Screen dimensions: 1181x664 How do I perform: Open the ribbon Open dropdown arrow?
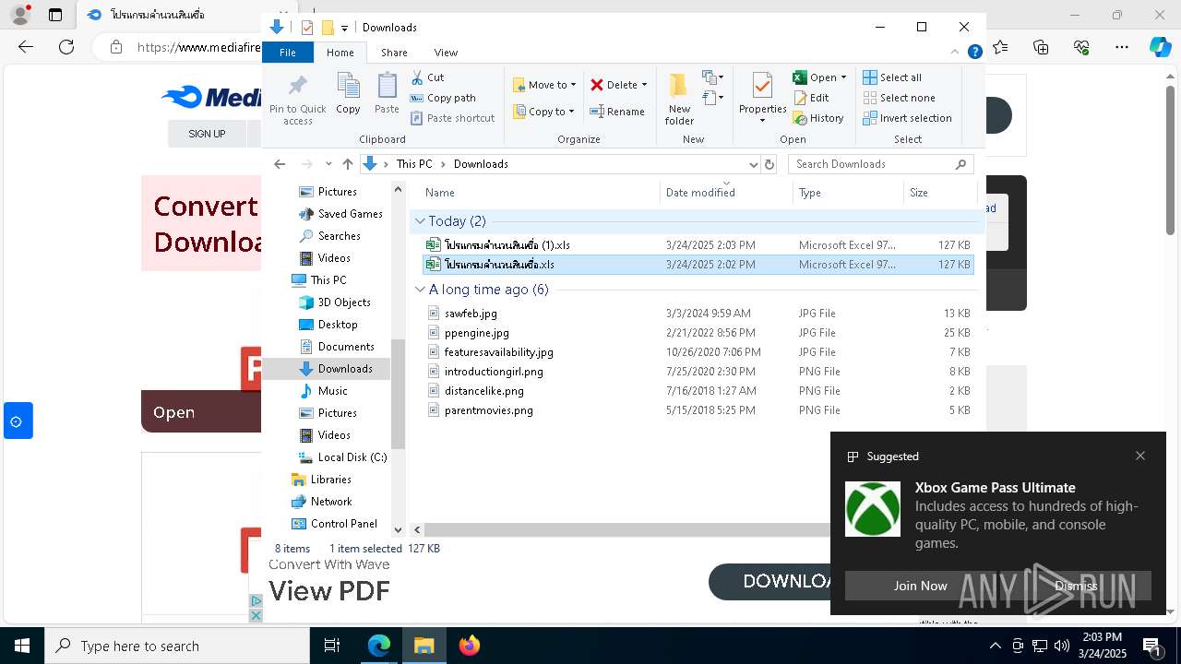click(843, 77)
